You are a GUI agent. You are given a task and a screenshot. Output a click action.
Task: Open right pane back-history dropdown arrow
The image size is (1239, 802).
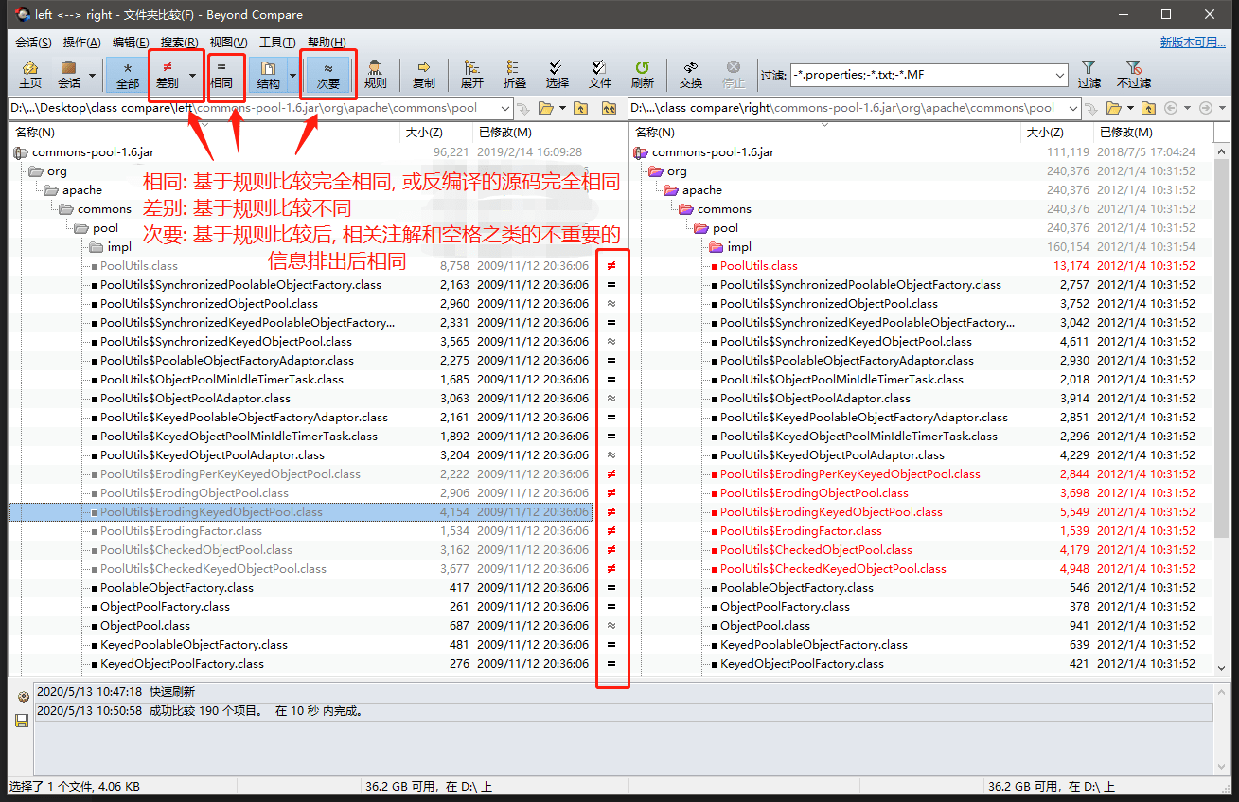coord(1186,108)
